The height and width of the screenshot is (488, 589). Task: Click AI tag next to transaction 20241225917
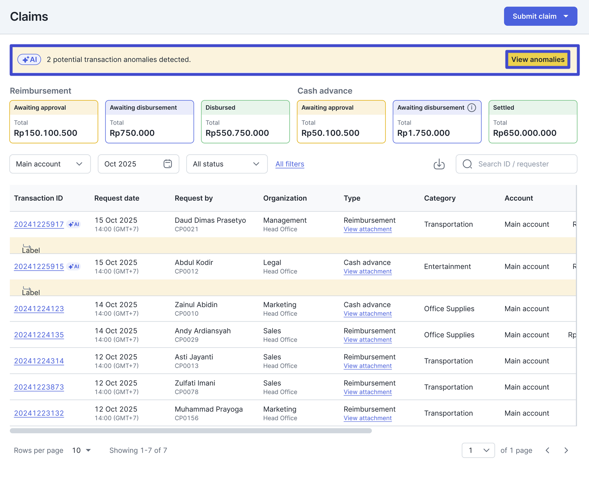point(74,224)
